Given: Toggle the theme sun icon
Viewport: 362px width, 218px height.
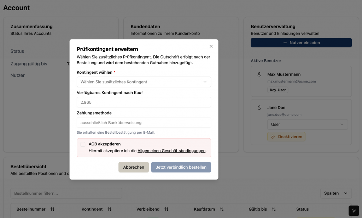Looking at the screenshot, I should (354, 211).
